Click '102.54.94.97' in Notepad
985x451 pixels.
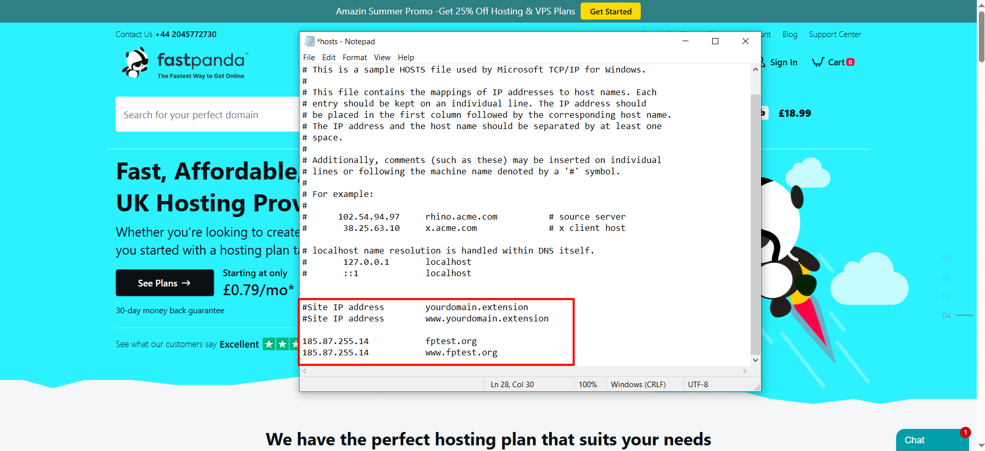(369, 217)
